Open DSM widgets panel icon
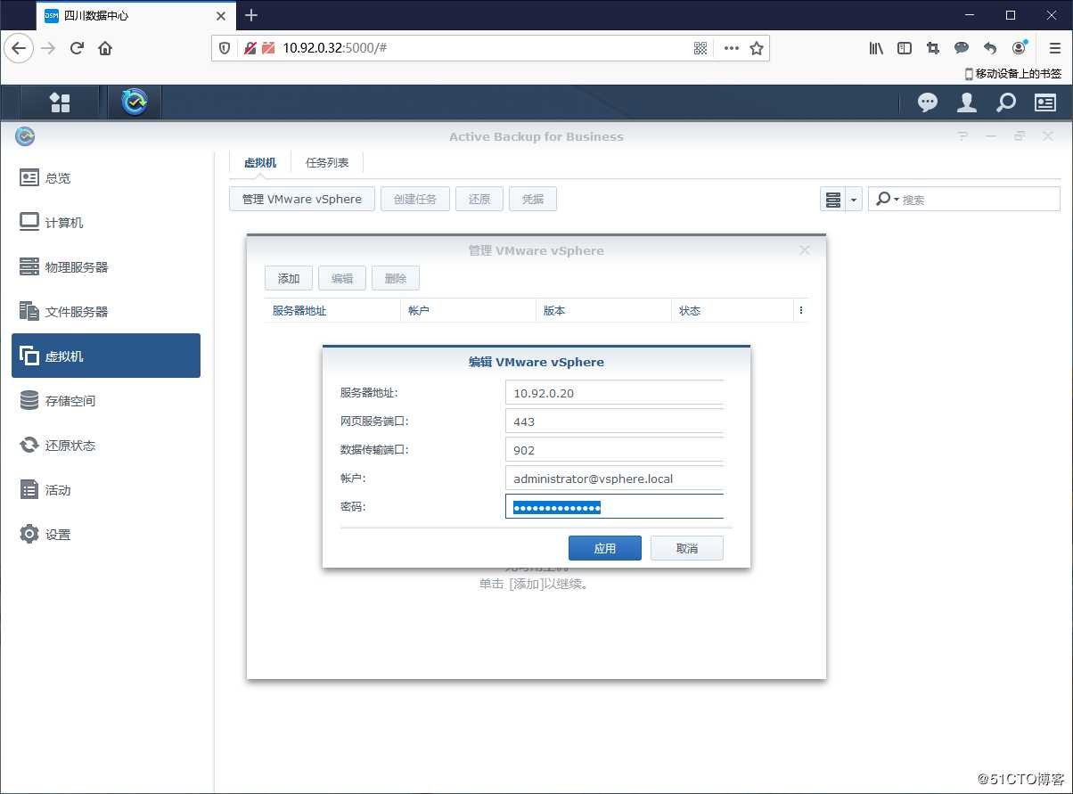The width and height of the screenshot is (1073, 794). [x=1044, y=102]
